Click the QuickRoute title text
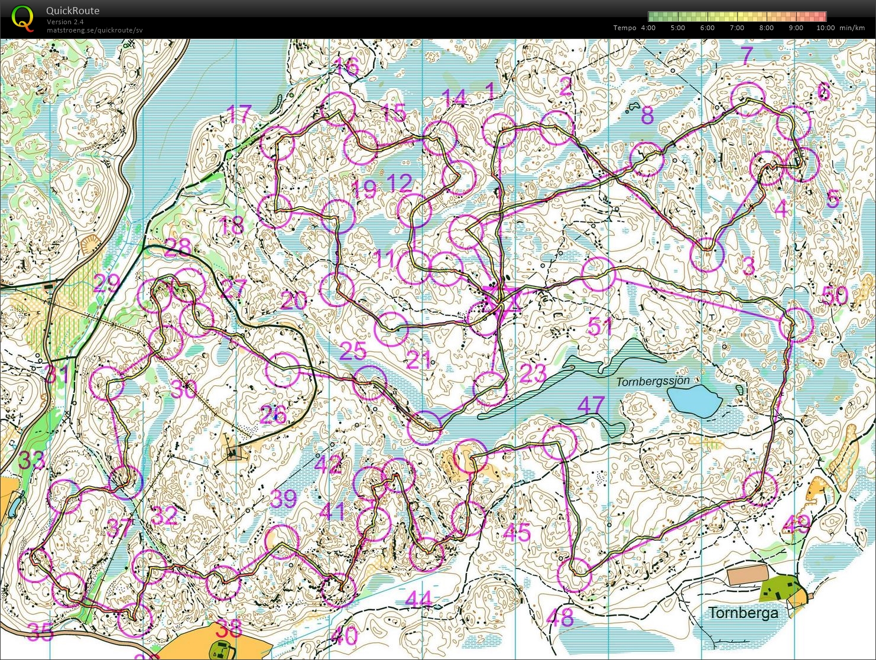This screenshot has height=660, width=876. point(73,11)
